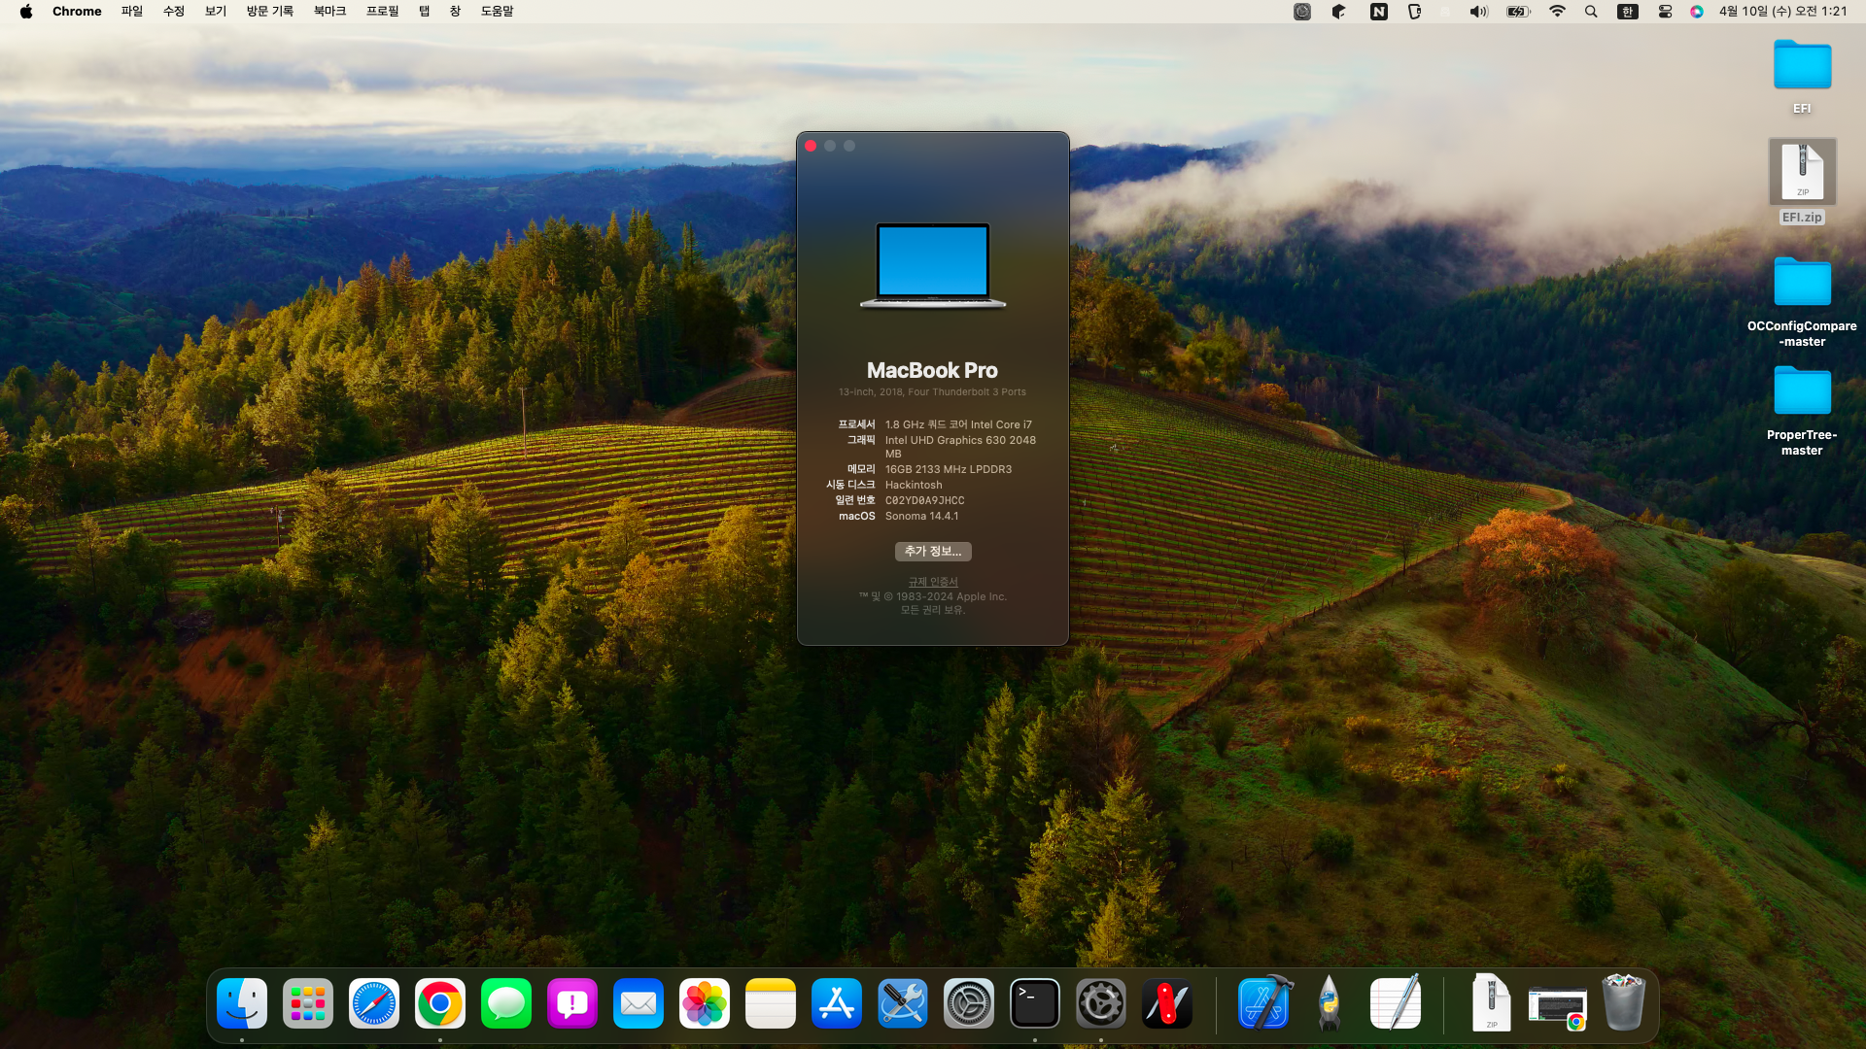Open the 파일 menu
This screenshot has height=1049, width=1866.
point(132,12)
